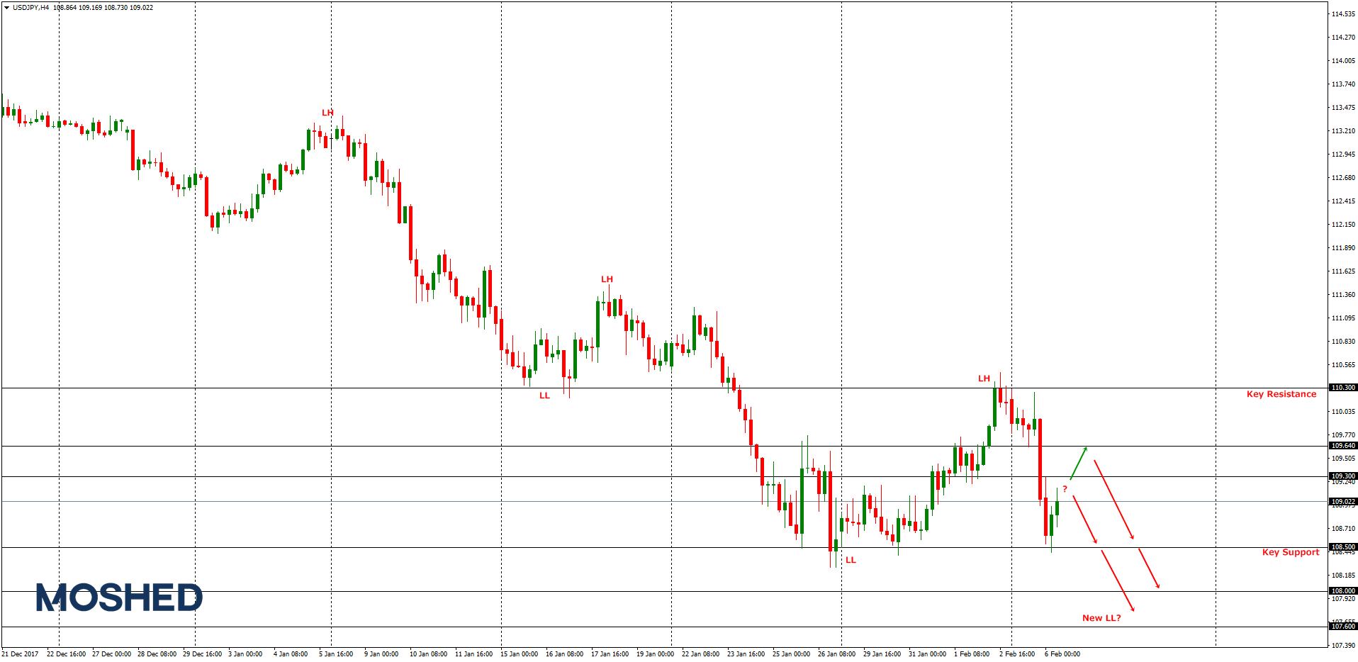1358x662 pixels.
Task: Click the long red downward arrow
Action: click(x=1114, y=499)
